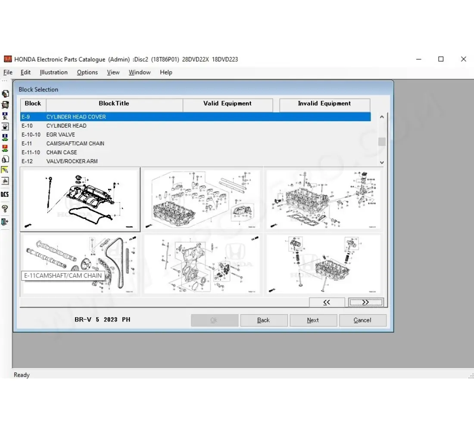
Task: Select the camshaft and cam chain thumbnail
Action: click(80, 265)
